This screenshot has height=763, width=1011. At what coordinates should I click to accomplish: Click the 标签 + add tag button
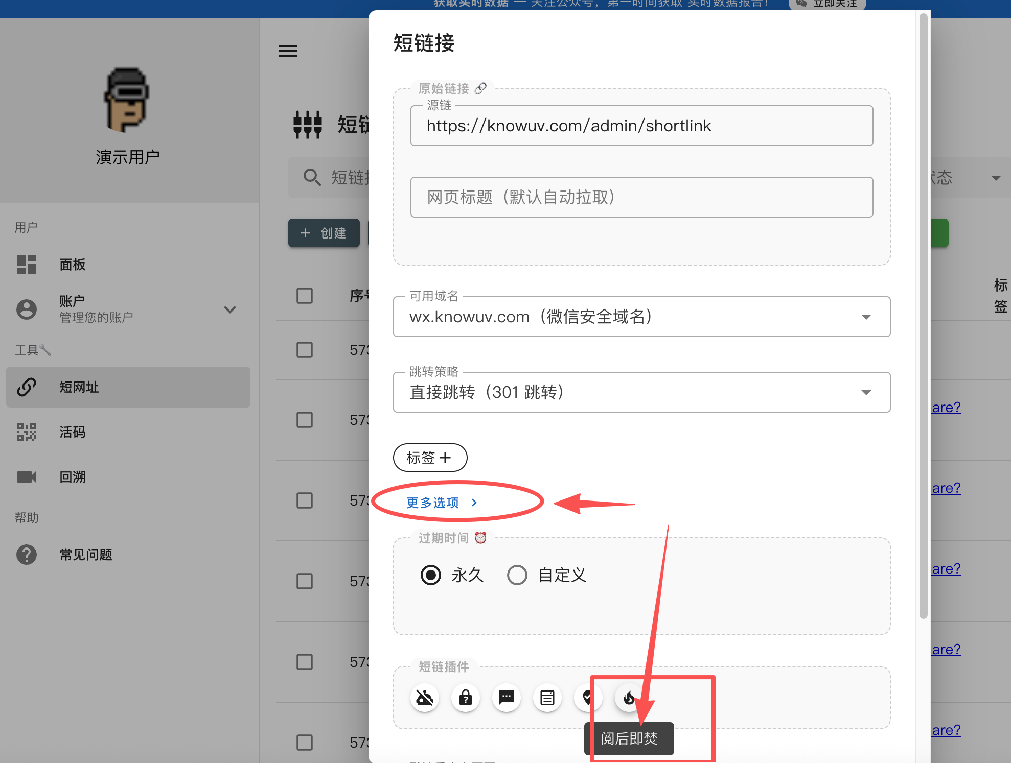(x=429, y=458)
